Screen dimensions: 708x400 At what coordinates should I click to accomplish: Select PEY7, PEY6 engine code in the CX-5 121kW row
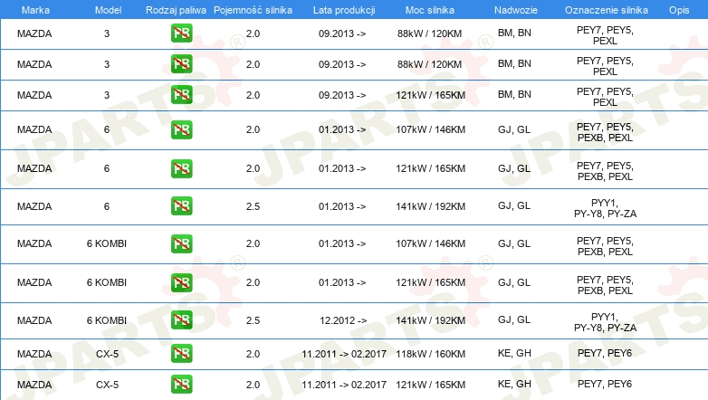[605, 384]
